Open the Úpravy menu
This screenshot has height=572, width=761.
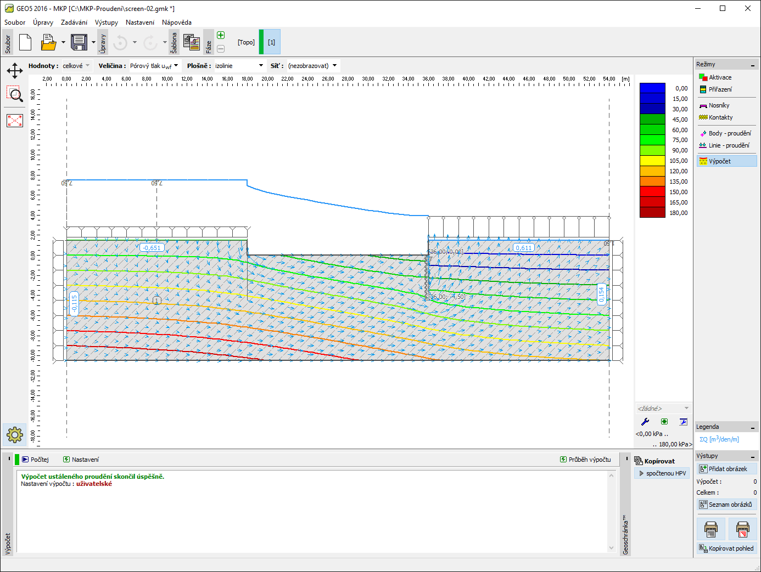click(x=43, y=22)
